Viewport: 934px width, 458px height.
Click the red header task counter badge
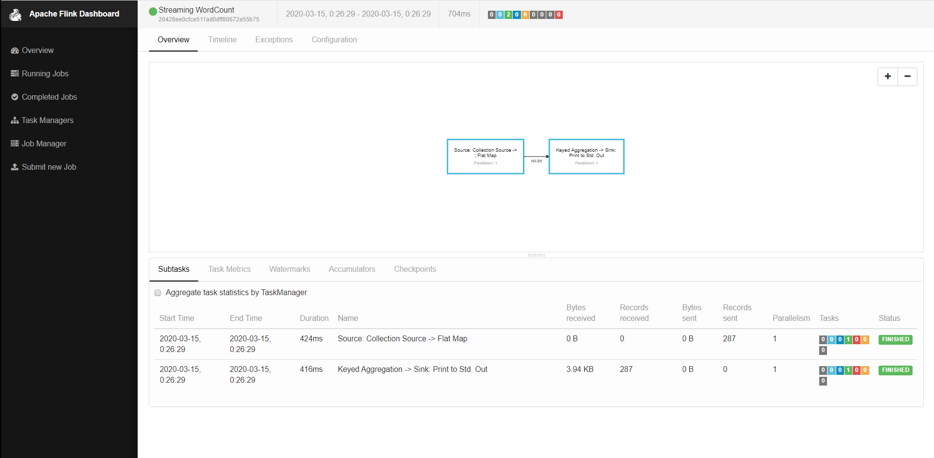[x=559, y=15]
